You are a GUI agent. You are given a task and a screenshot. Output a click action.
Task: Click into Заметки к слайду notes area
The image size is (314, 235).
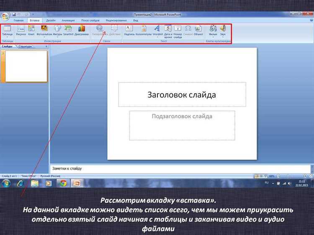click(x=180, y=169)
